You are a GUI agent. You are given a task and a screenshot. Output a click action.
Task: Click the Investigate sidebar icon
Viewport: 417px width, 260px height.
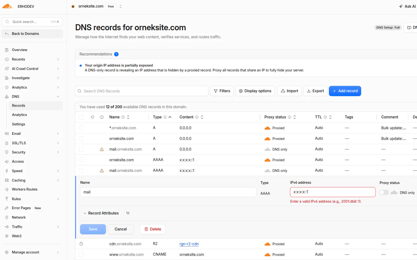coord(7,78)
